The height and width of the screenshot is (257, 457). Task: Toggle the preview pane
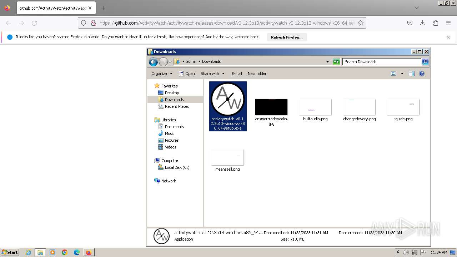tap(412, 74)
